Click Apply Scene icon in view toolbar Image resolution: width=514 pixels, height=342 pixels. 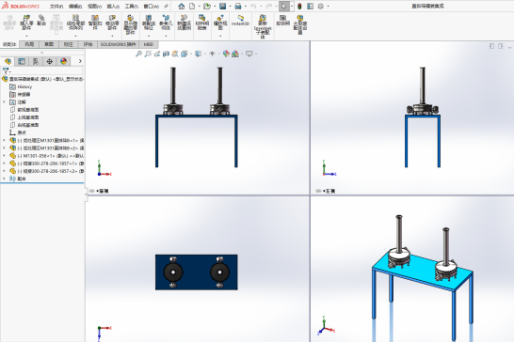click(235, 54)
